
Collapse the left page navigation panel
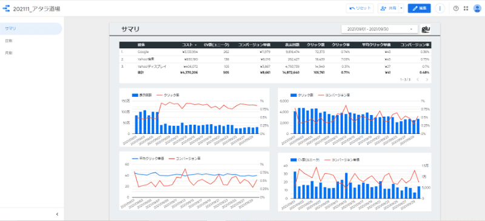[57, 214]
